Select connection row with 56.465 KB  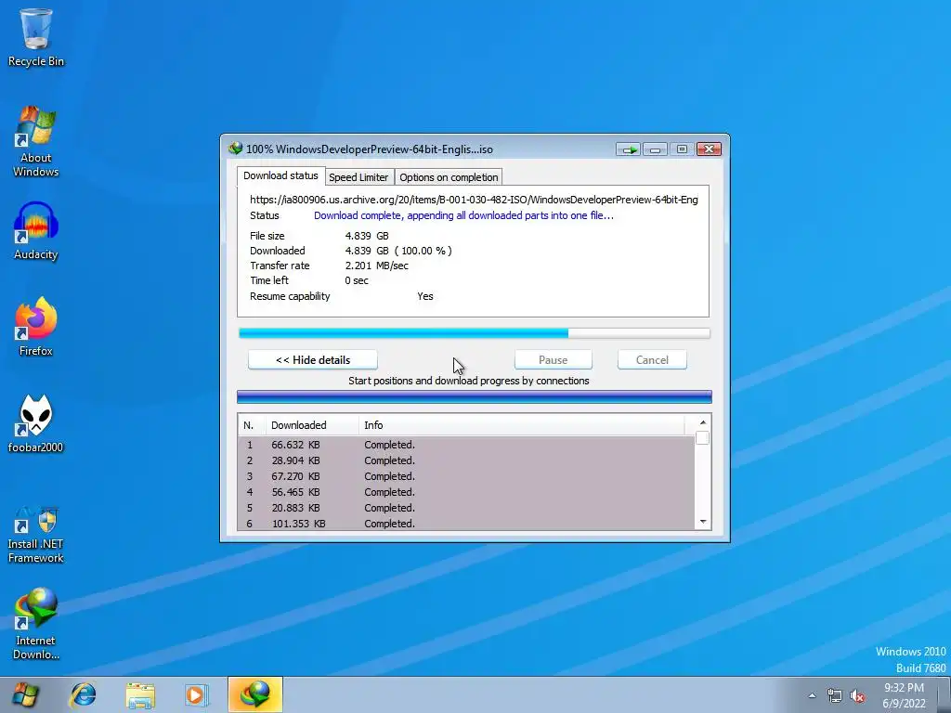point(466,492)
